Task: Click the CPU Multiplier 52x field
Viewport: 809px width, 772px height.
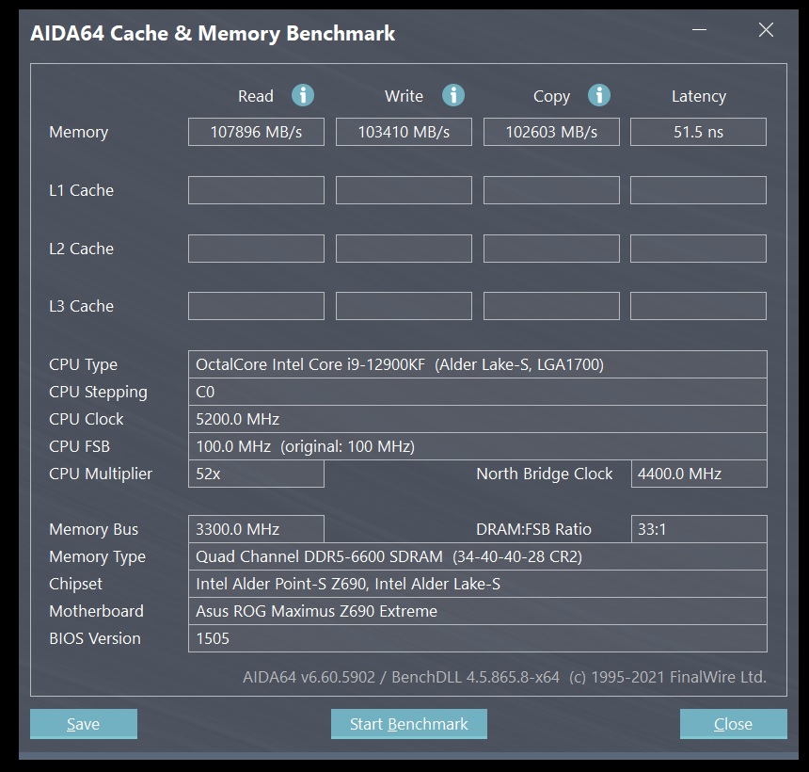Action: point(256,474)
